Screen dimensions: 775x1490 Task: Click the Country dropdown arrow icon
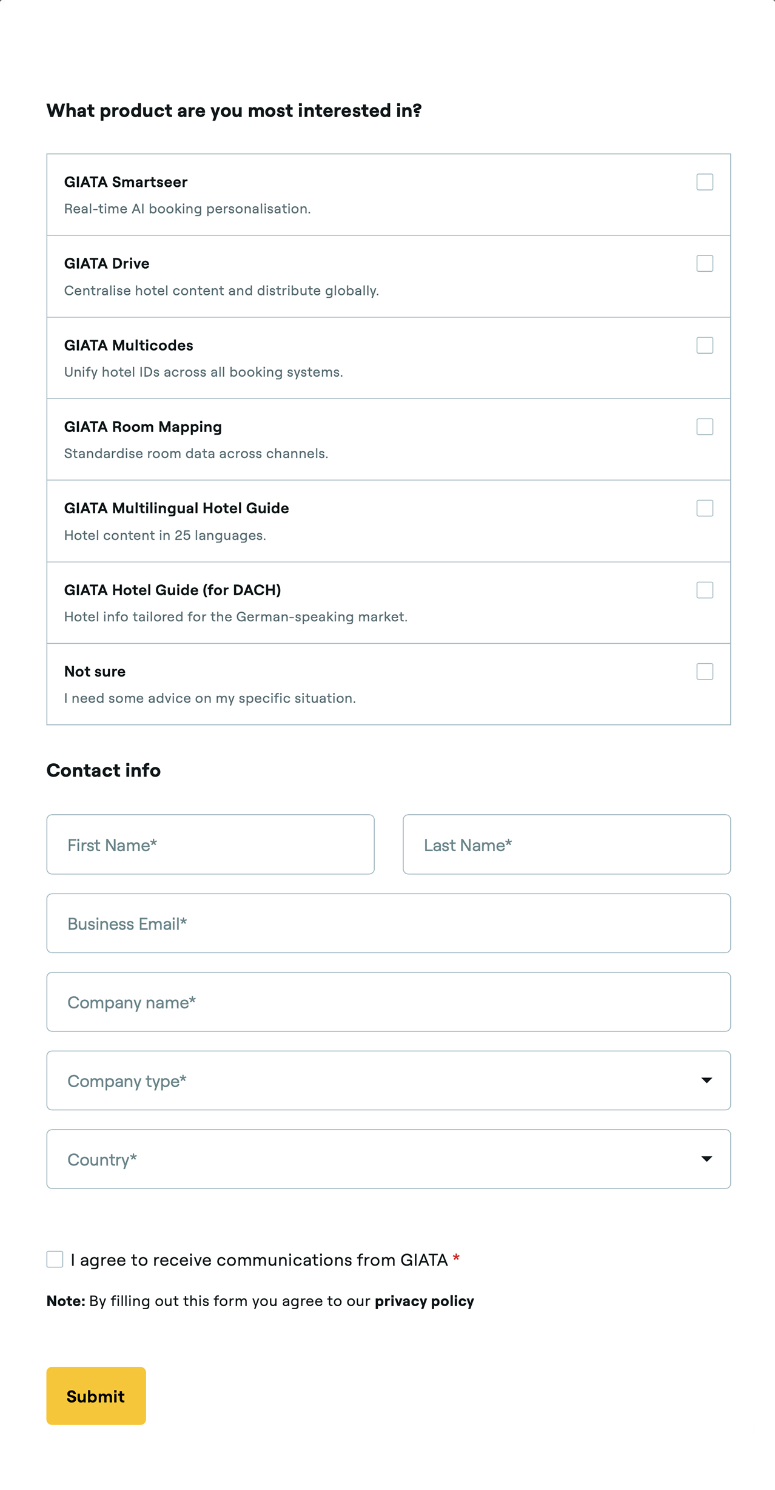click(x=706, y=1159)
